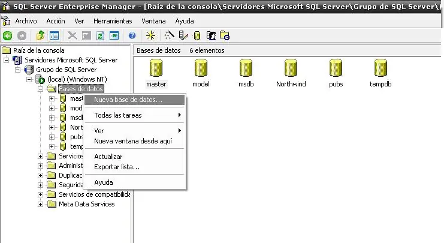Click the green Back arrow toolbar icon
The width and height of the screenshot is (444, 243).
point(7,36)
